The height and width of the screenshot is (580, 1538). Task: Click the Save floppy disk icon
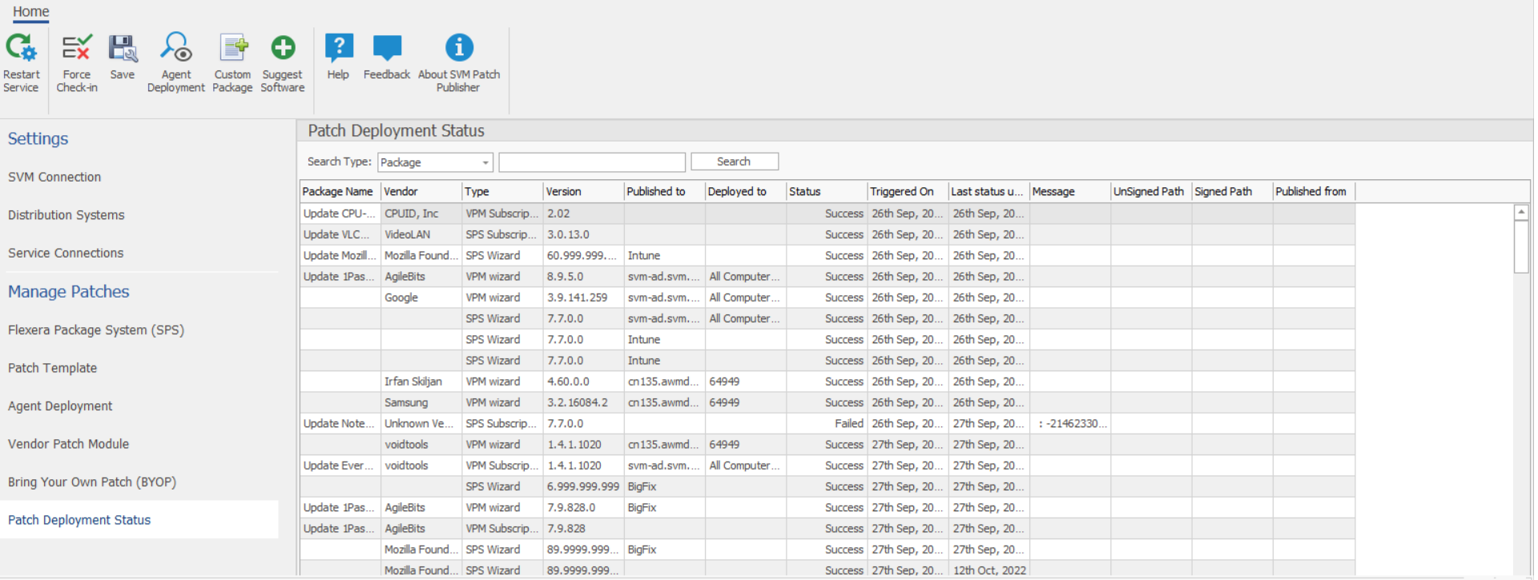coord(123,48)
